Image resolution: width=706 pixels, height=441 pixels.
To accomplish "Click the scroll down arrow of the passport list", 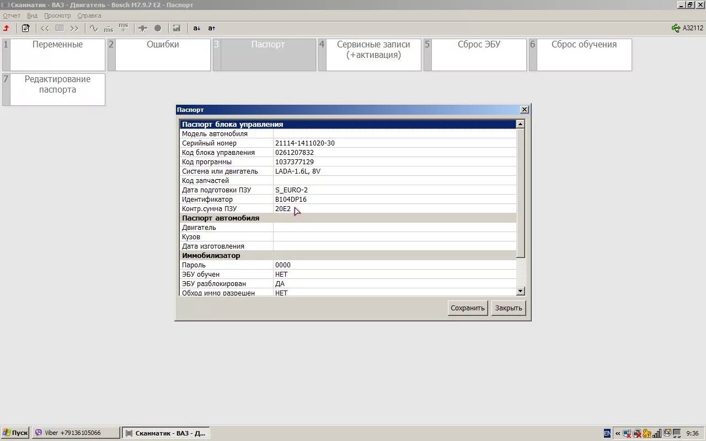I will coord(521,291).
